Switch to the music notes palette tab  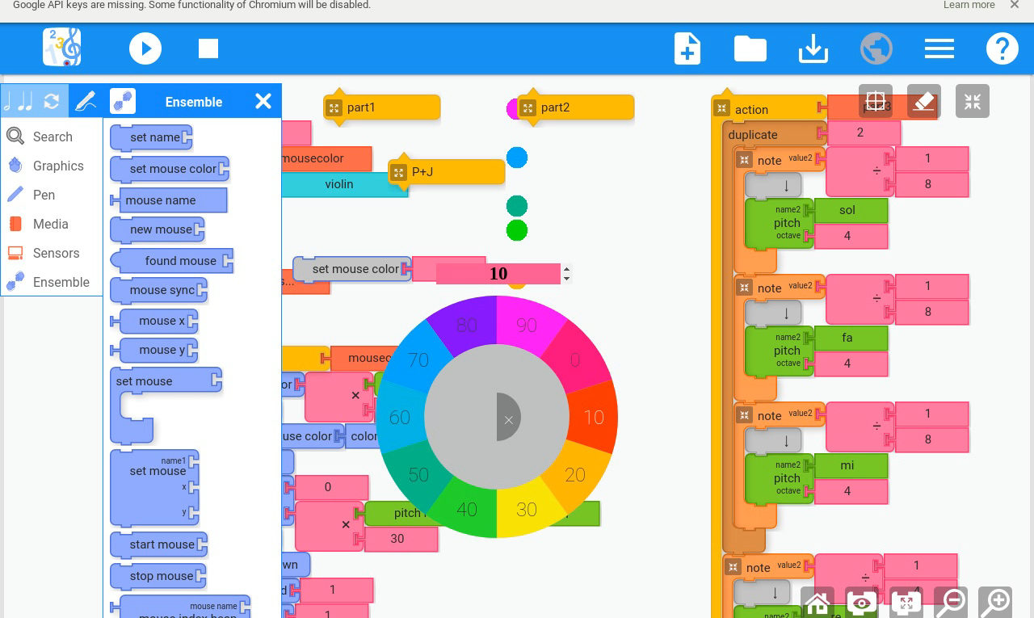pos(18,101)
